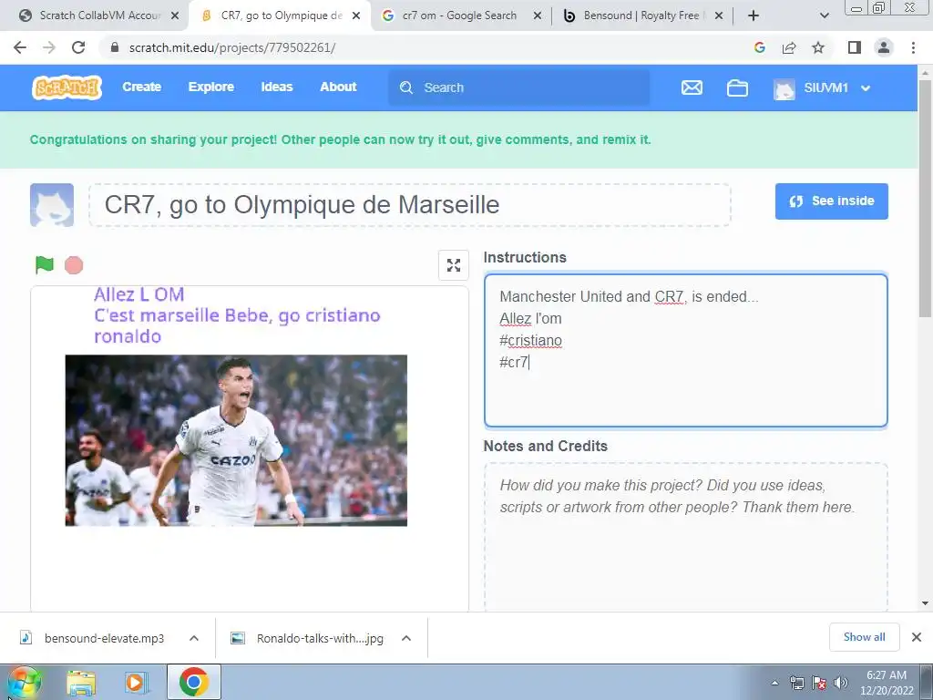Switch to cr7 om Google Search tab
Image resolution: width=933 pixels, height=700 pixels.
461,15
